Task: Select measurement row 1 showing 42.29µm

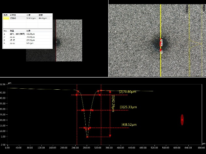Action: pos(27,34)
